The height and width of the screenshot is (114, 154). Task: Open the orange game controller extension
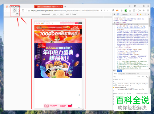click(117, 11)
